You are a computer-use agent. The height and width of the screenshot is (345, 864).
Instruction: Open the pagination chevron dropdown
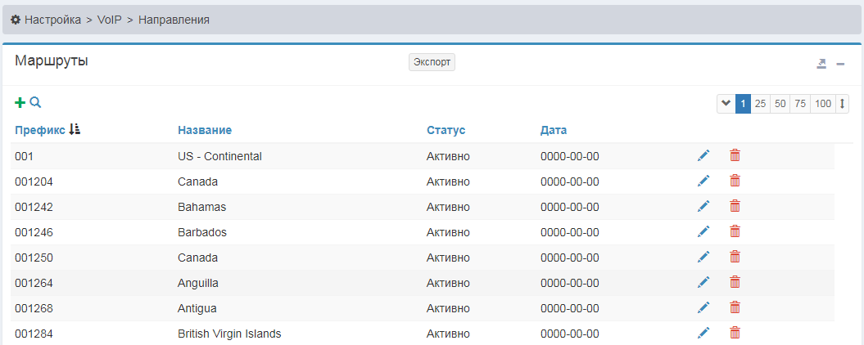point(726,104)
